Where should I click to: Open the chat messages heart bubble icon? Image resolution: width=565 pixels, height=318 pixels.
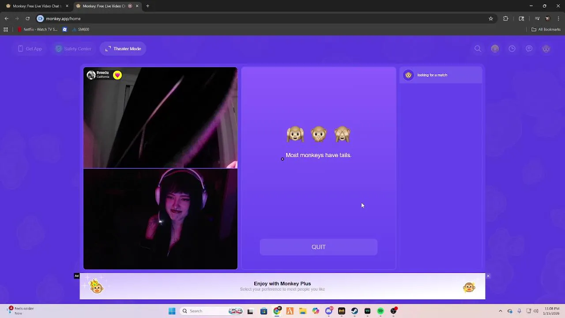click(x=529, y=49)
